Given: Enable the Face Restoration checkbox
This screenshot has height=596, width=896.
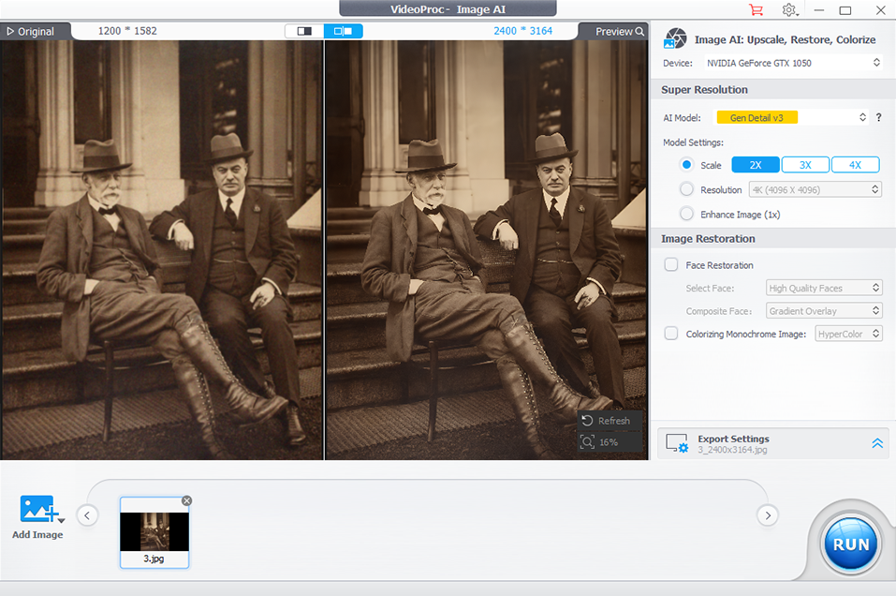Looking at the screenshot, I should pos(671,265).
